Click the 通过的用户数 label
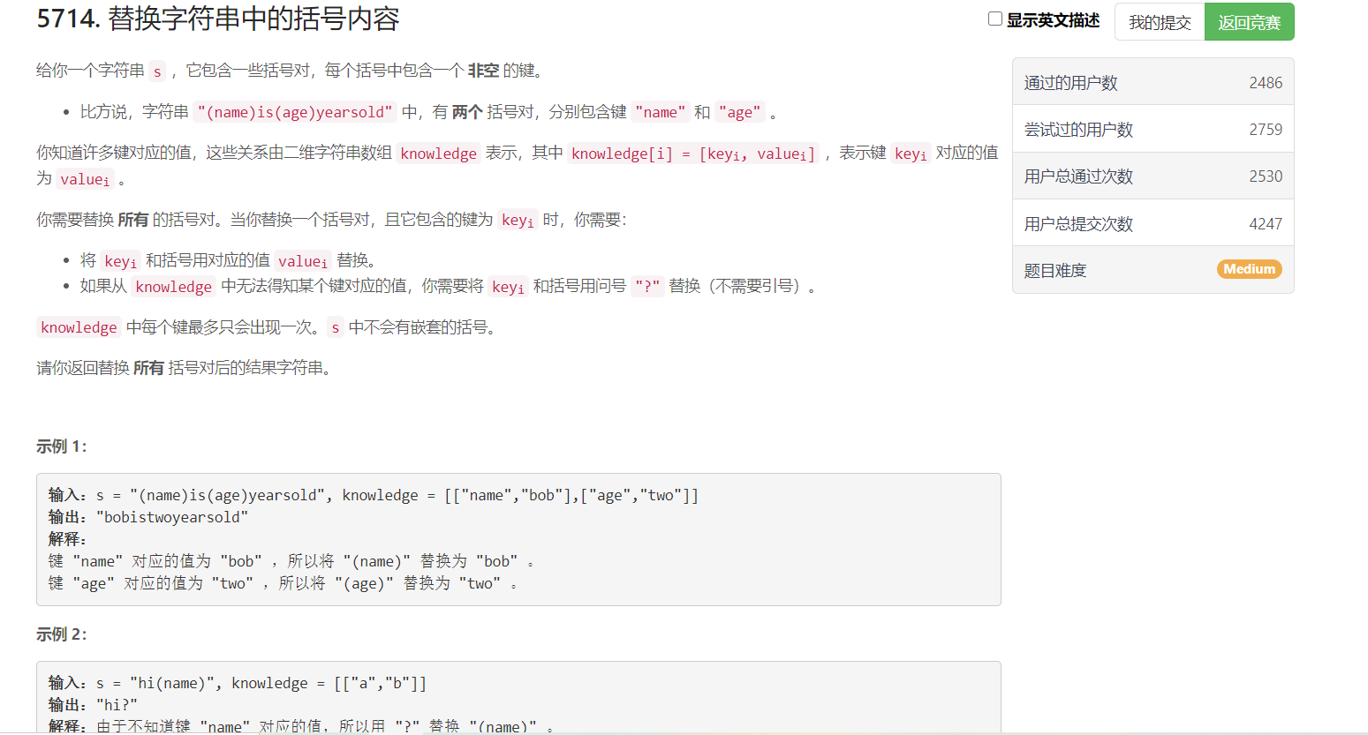The height and width of the screenshot is (735, 1368). click(1071, 83)
